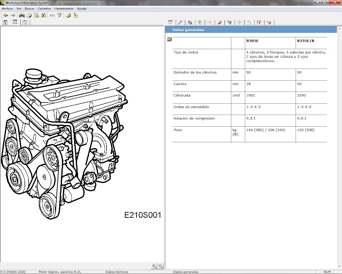Image resolution: width=342 pixels, height=274 pixels.
Task: Click the 140 (305) / 156 (340) weight cell
Action: [266, 130]
